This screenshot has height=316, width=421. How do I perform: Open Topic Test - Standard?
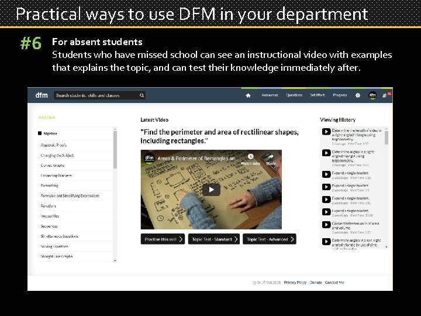(214, 239)
